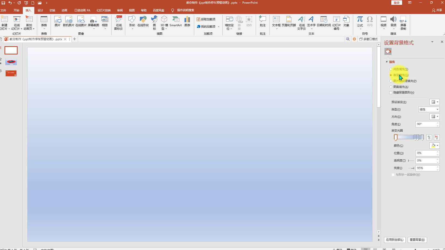The width and height of the screenshot is (445, 250).
Task: Switch to the Home (开始) tab
Action: tap(16, 10)
